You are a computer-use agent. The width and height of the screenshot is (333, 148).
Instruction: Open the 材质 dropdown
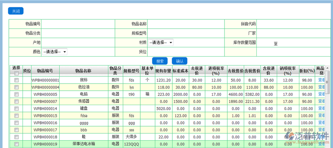pos(161,43)
